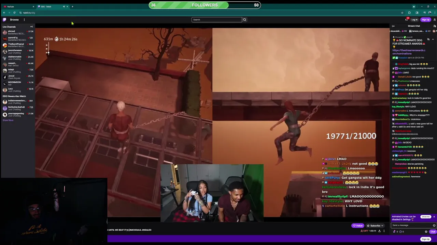Share the stream via share icon

coord(379,231)
